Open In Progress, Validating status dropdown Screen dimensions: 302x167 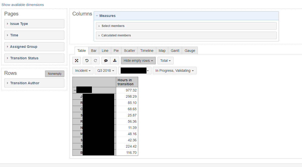(175, 71)
